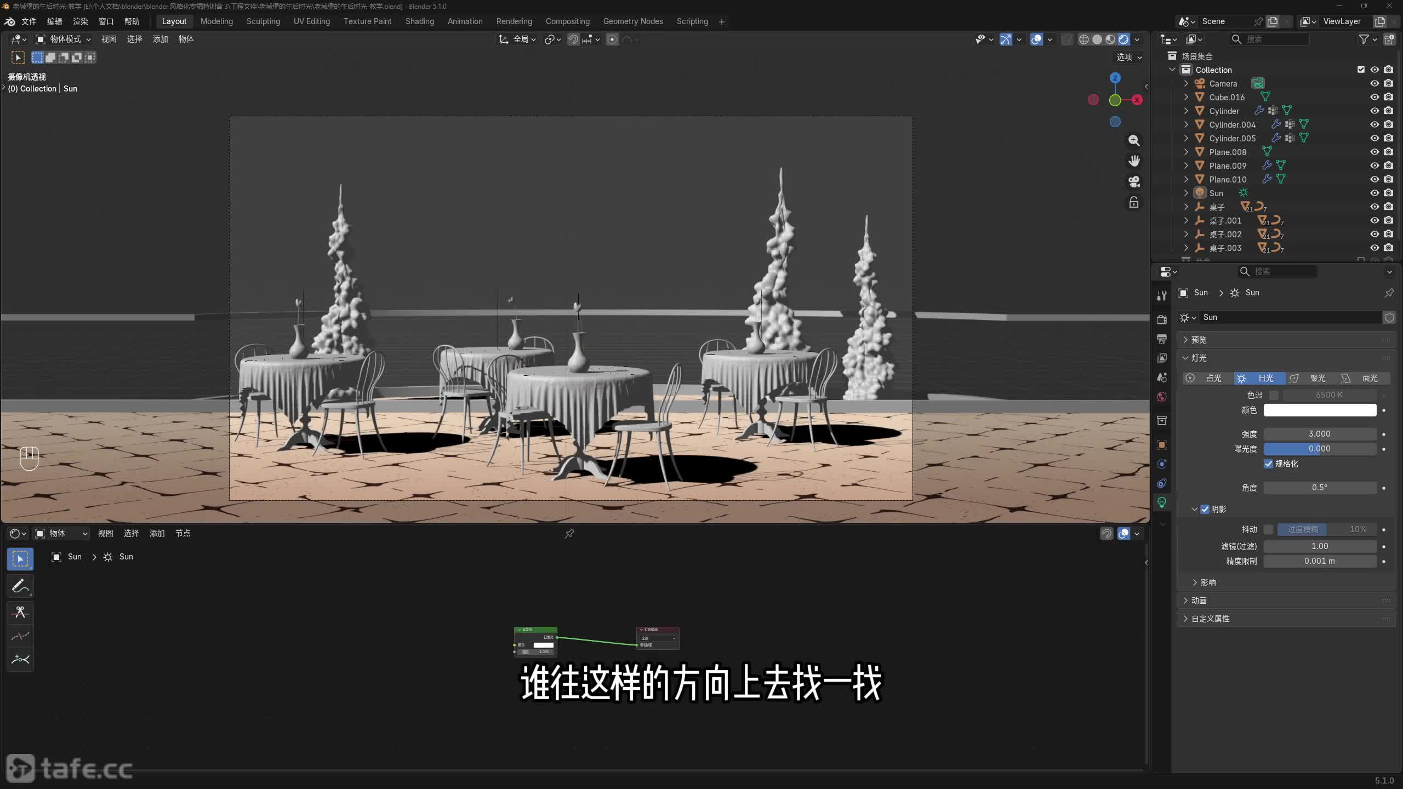Open the 渲染 menu
The height and width of the screenshot is (789, 1403).
(x=80, y=21)
